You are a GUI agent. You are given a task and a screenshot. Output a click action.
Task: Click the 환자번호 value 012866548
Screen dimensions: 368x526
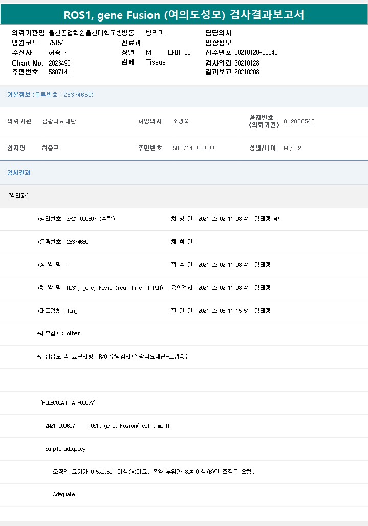[x=299, y=121]
